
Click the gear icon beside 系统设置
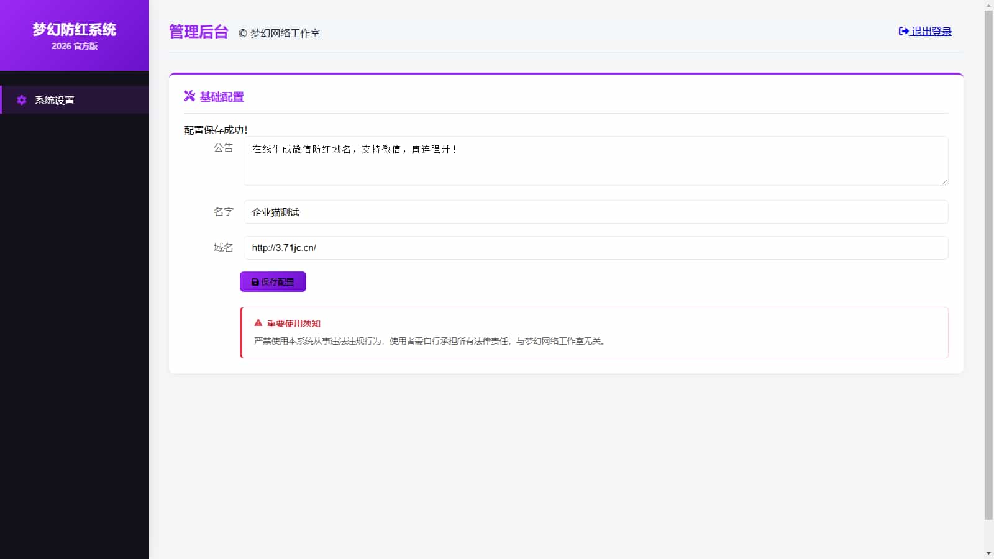pyautogui.click(x=22, y=100)
